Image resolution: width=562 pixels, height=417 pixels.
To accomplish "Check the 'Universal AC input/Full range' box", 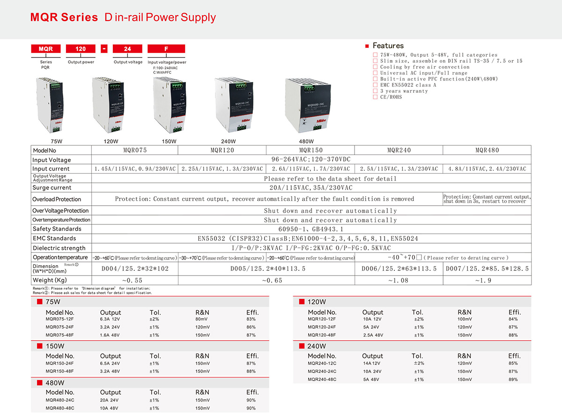I will pos(375,73).
